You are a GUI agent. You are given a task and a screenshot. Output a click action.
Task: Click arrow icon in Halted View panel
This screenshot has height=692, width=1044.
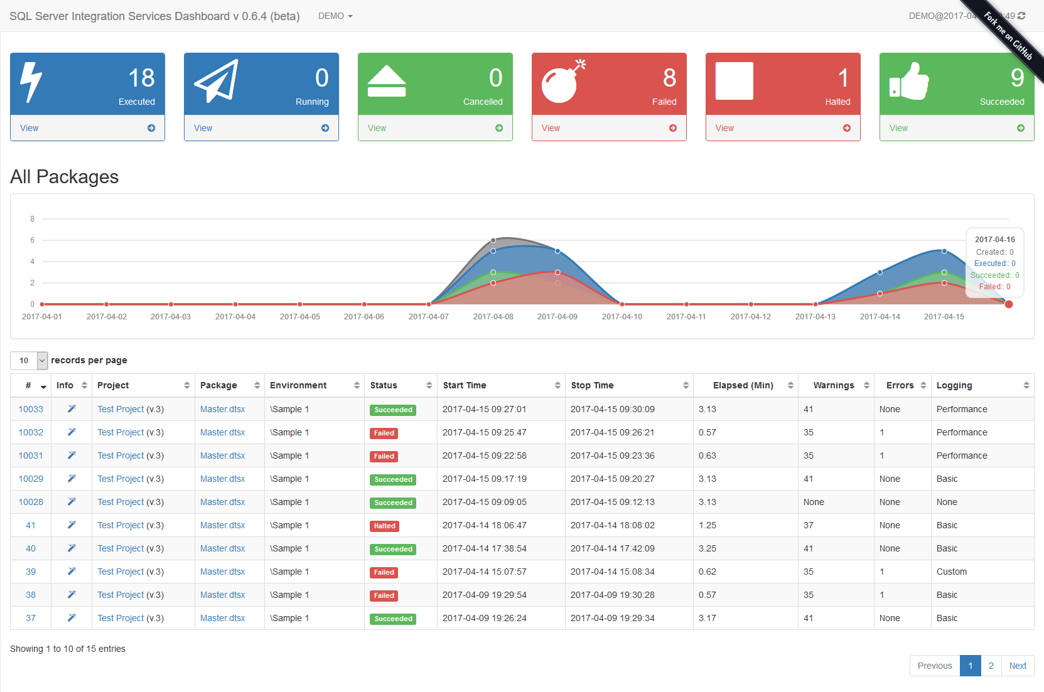click(x=847, y=128)
